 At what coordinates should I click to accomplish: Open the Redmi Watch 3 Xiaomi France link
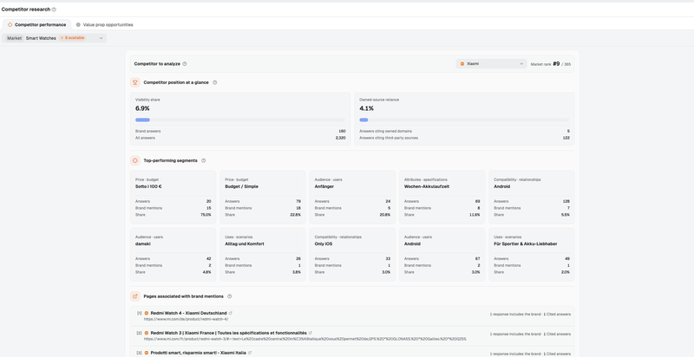point(228,333)
